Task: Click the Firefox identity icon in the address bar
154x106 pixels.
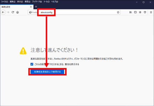Action: [x=30, y=12]
